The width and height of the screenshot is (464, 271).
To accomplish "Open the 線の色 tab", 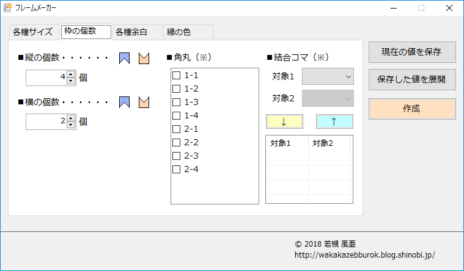I will click(179, 32).
